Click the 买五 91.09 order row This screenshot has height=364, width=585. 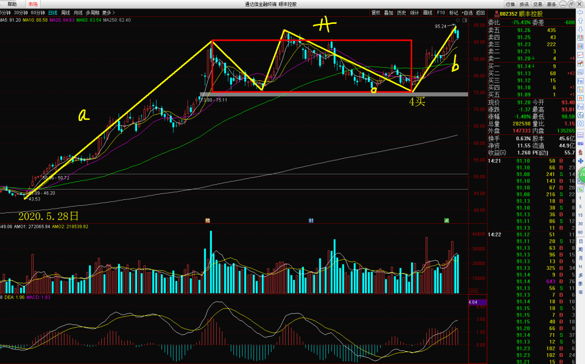(x=532, y=95)
